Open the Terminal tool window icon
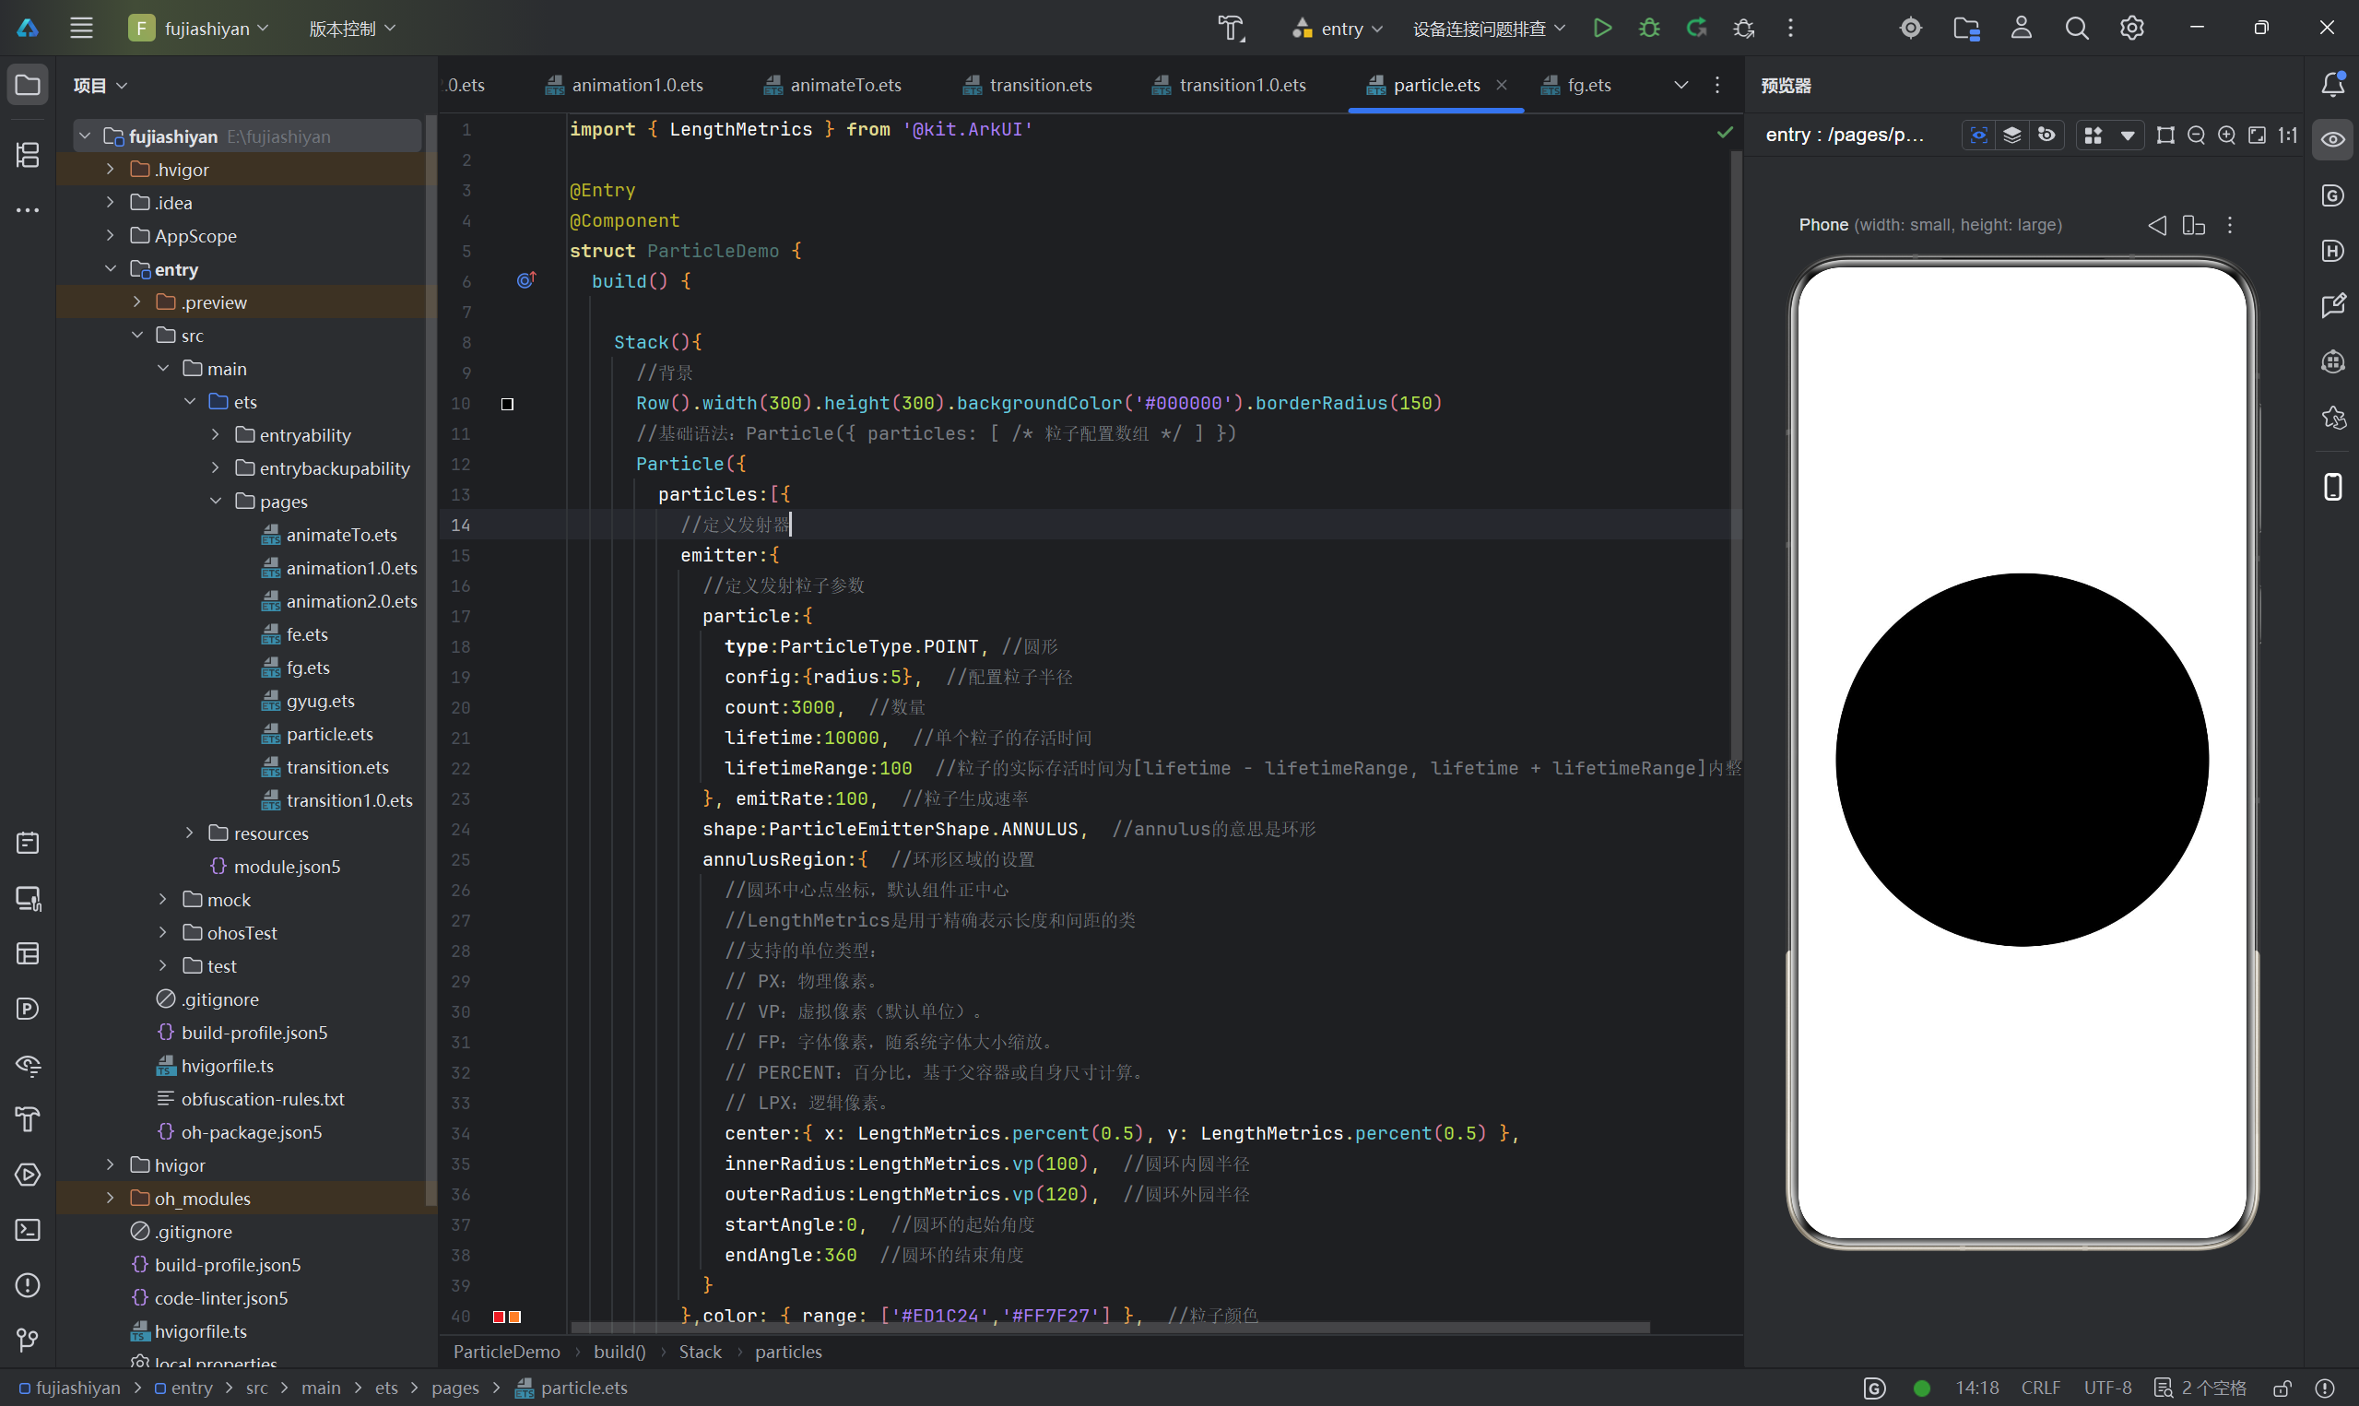The height and width of the screenshot is (1406, 2359). pos(28,1230)
